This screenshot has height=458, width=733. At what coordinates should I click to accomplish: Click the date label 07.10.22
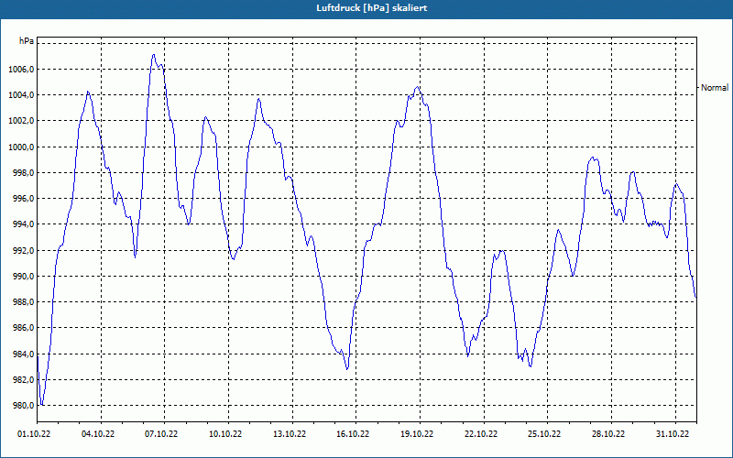[x=161, y=434]
